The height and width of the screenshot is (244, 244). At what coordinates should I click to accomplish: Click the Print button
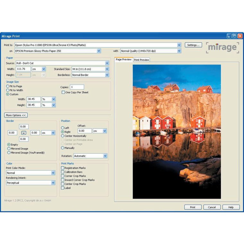pos(193,207)
